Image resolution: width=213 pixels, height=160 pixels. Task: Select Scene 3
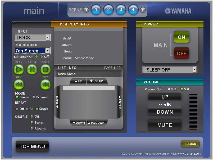tap(121, 10)
